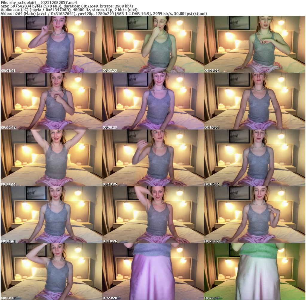This screenshot has height=300, width=306.
Task: Open the frame at 00:10:04
Action: pyautogui.click(x=255, y=101)
